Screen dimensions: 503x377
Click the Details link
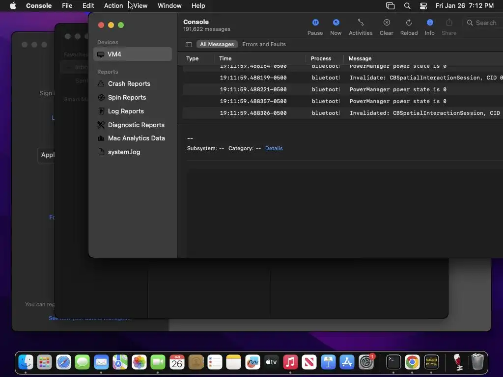pos(274,148)
